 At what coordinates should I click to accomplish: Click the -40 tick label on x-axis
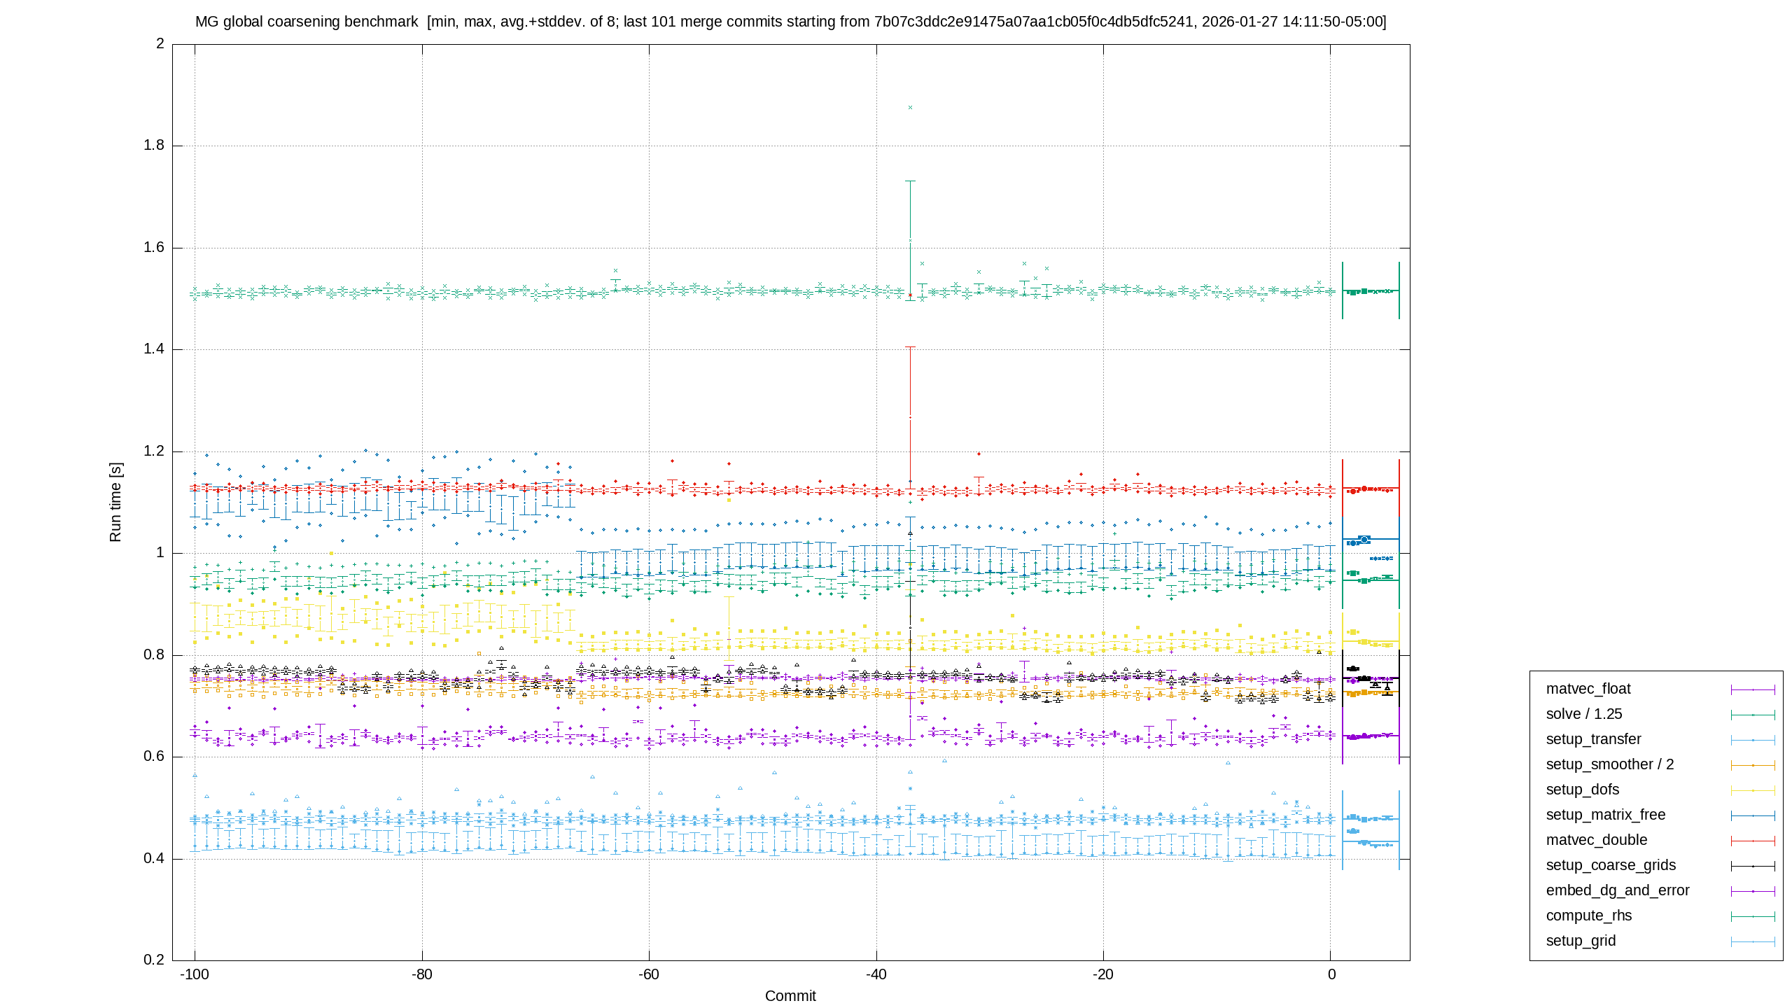click(x=876, y=974)
